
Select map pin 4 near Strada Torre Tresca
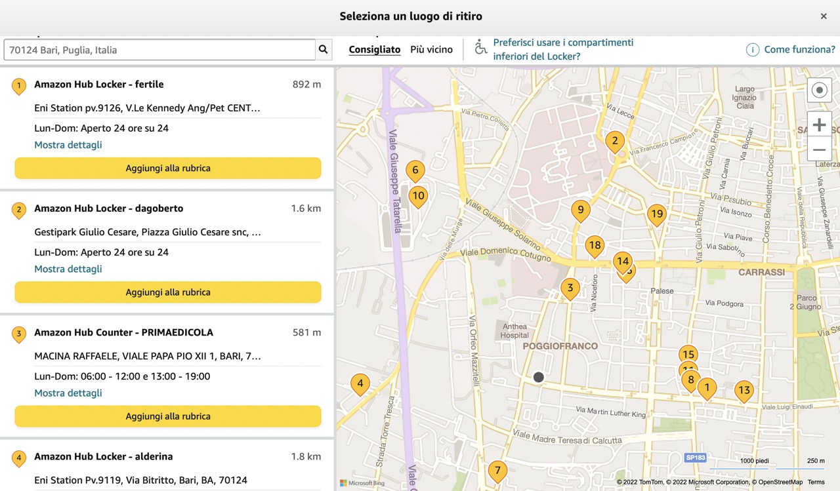(360, 384)
